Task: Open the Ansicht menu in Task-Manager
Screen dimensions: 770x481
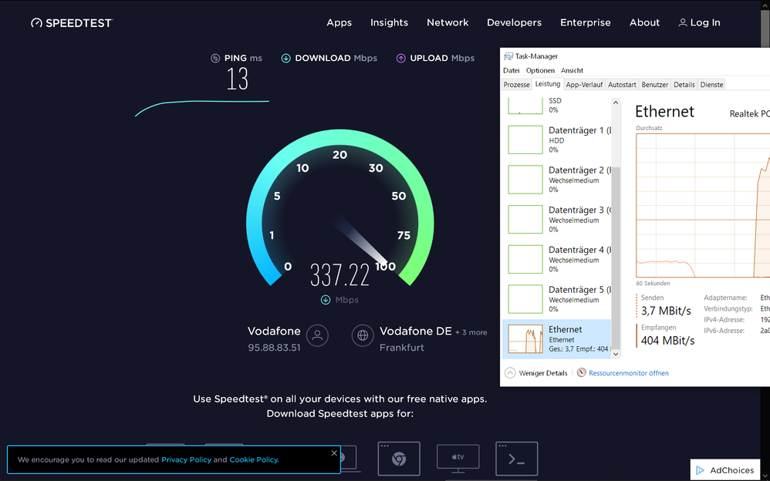Action: click(572, 71)
